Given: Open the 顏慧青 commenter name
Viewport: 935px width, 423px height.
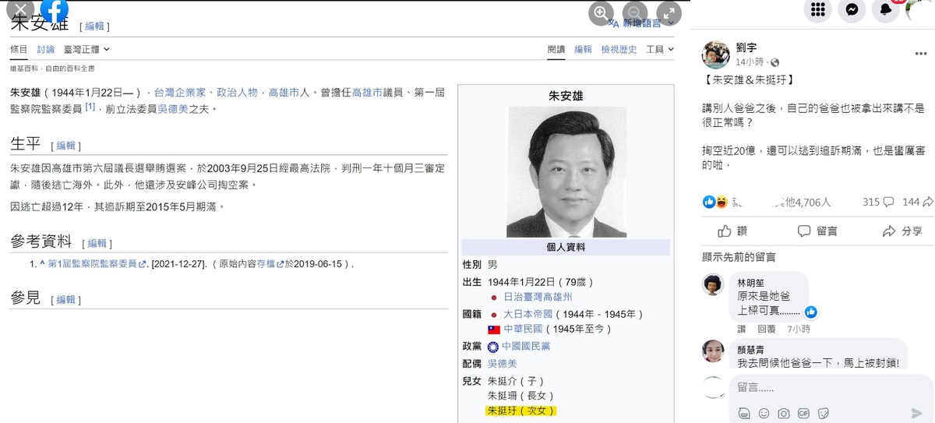Looking at the screenshot, I should (x=751, y=350).
